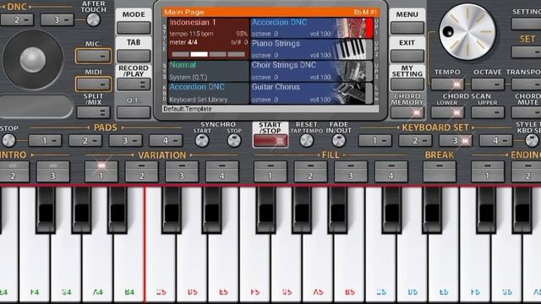
Task: Toggle the RECORD/PLAY button
Action: click(134, 84)
